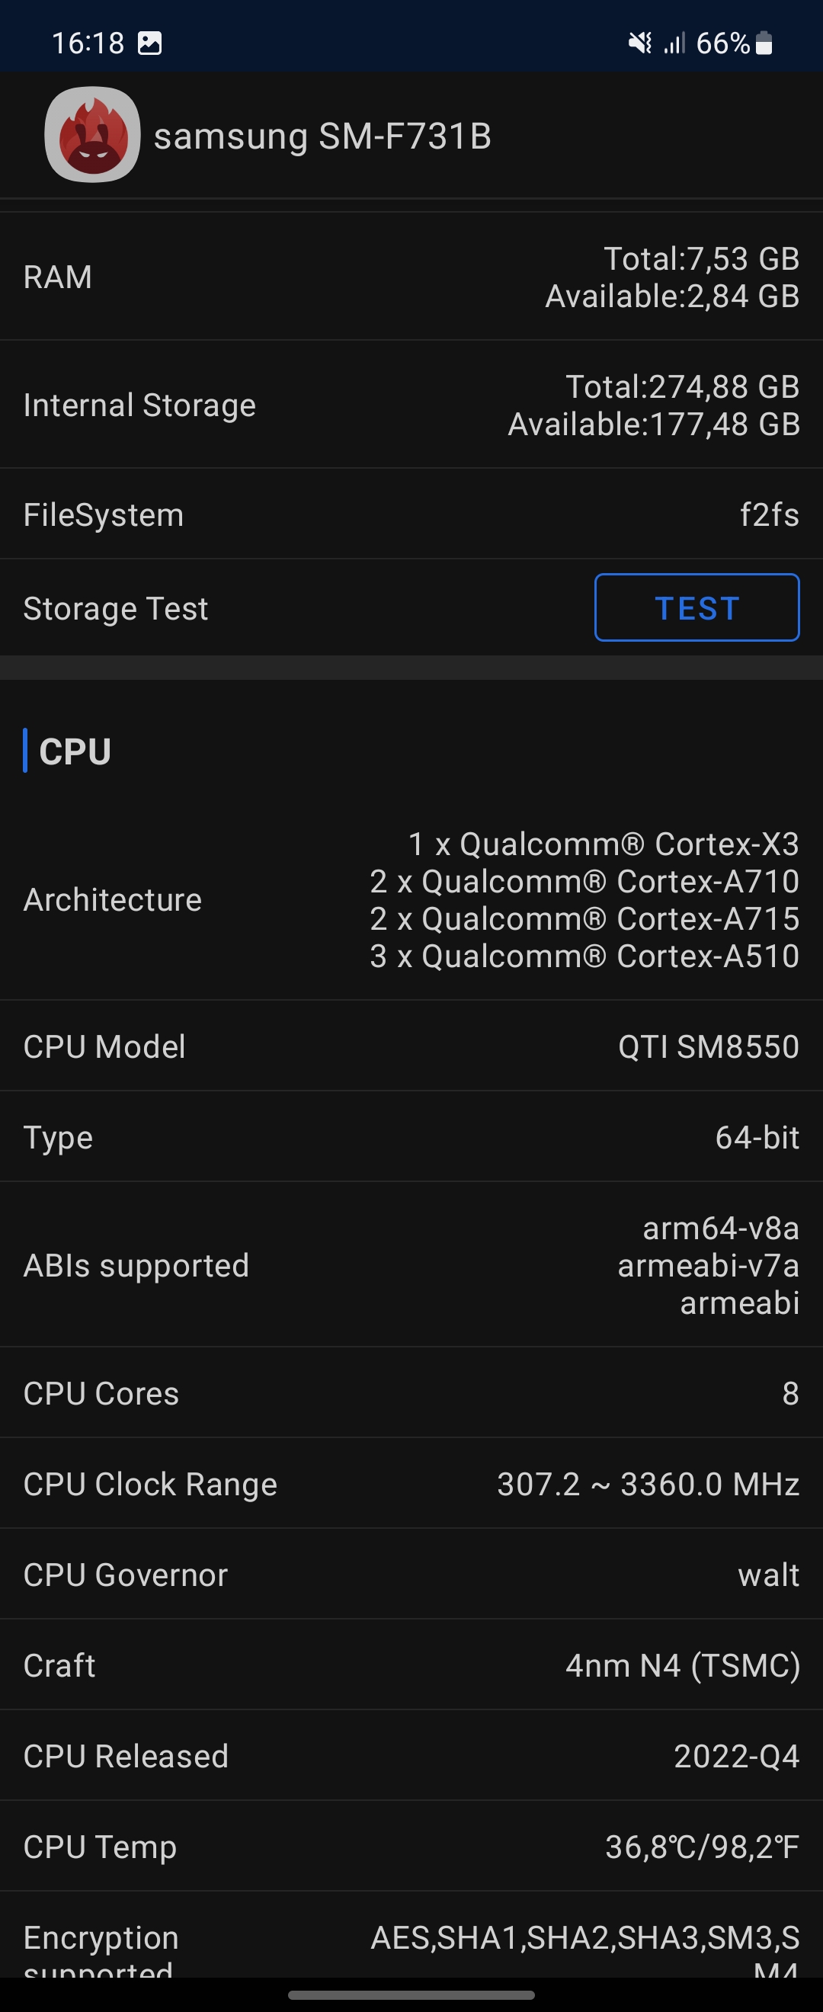This screenshot has height=2012, width=823.
Task: Select the RAM info row
Action: click(411, 277)
